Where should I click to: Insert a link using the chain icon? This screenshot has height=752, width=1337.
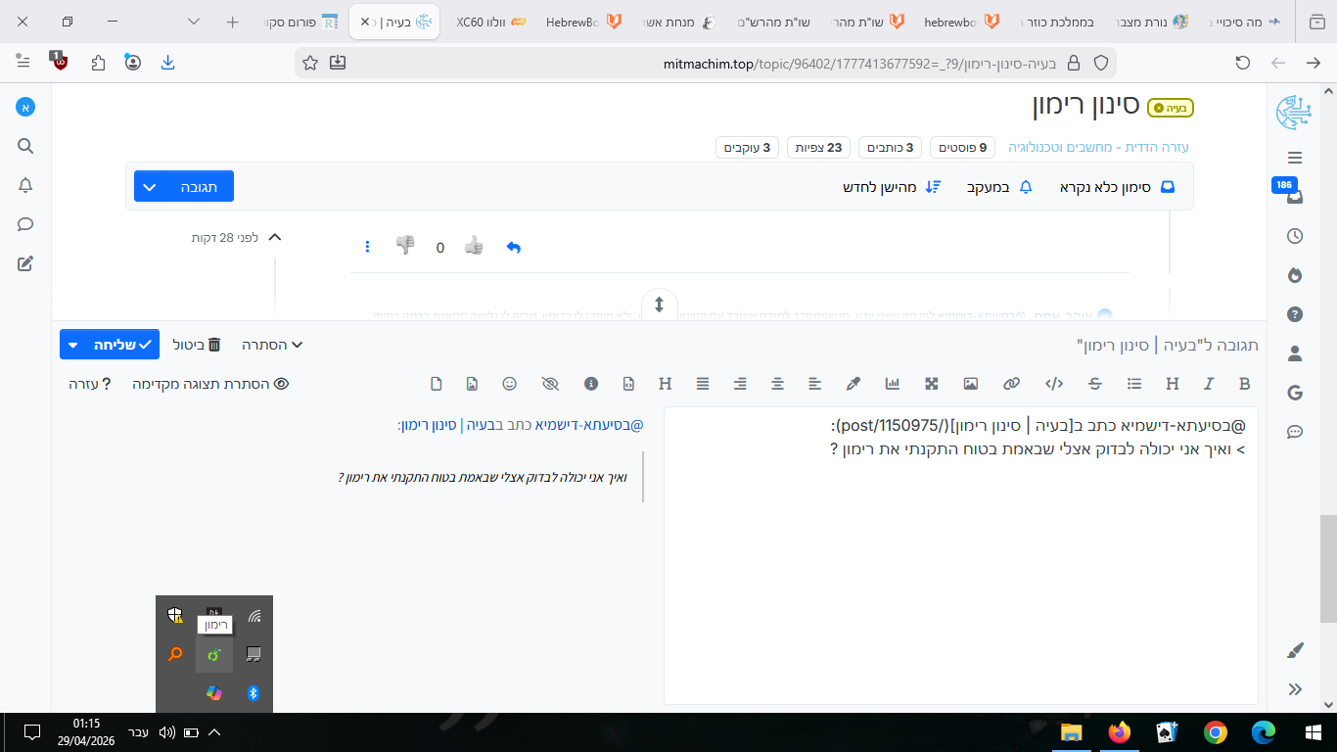click(1012, 384)
